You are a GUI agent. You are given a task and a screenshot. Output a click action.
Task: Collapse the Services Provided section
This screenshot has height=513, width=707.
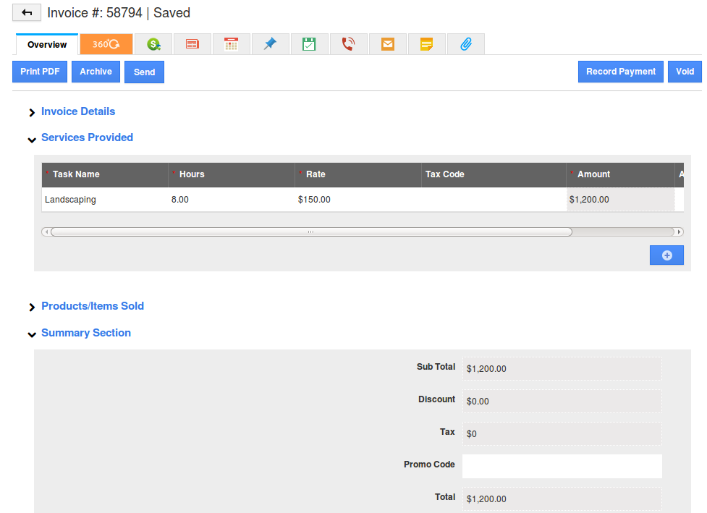(87, 137)
